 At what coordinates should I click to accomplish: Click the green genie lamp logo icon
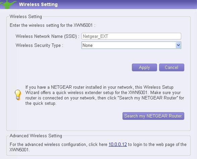(8, 4)
